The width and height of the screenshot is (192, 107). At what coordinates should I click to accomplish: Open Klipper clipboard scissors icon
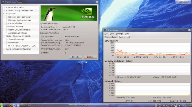pyautogui.click(x=160, y=105)
